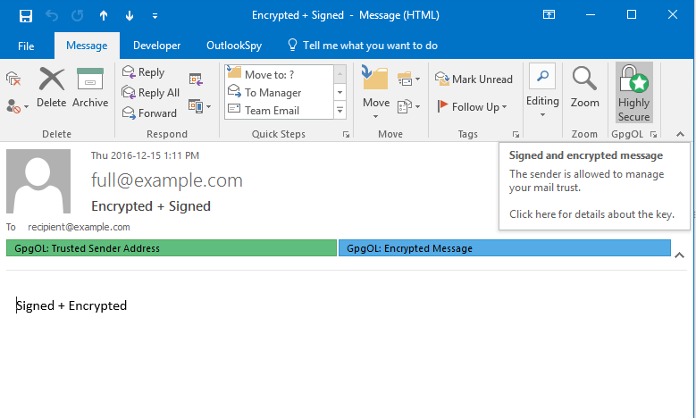This screenshot has width=696, height=418.
Task: Select the Team Email quick step
Action: point(273,111)
